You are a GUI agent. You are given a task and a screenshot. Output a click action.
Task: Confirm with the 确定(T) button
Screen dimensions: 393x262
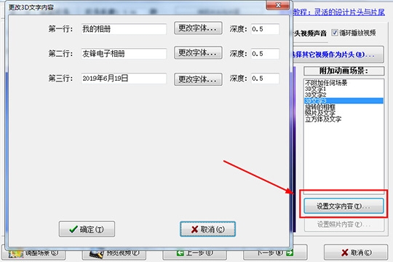tap(87, 229)
